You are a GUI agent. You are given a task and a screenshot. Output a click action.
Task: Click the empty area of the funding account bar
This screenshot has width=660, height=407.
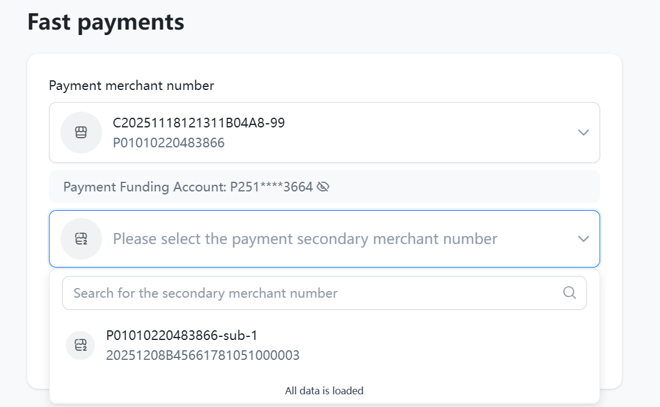[x=465, y=187]
